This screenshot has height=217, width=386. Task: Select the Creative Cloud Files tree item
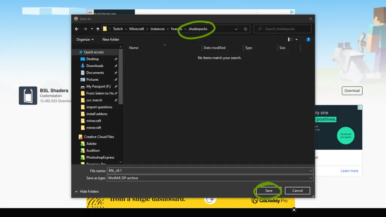pyautogui.click(x=99, y=137)
